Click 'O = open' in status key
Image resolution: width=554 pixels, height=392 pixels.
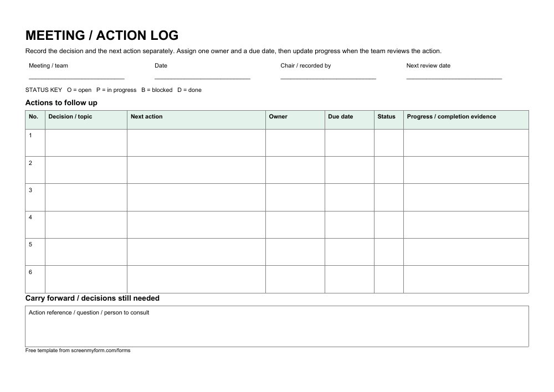tap(79, 90)
